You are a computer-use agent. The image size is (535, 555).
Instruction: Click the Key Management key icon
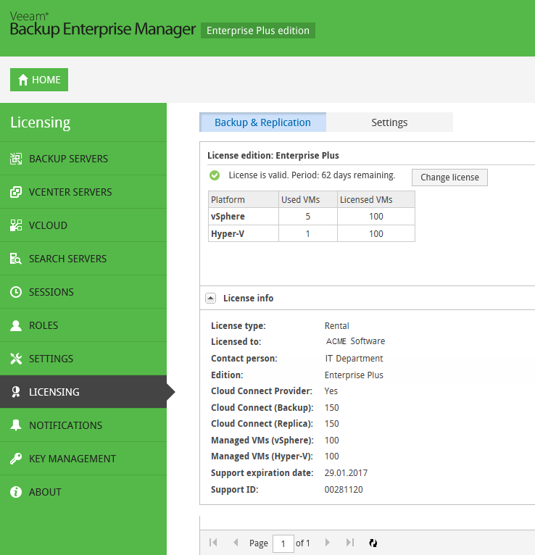[x=16, y=459]
